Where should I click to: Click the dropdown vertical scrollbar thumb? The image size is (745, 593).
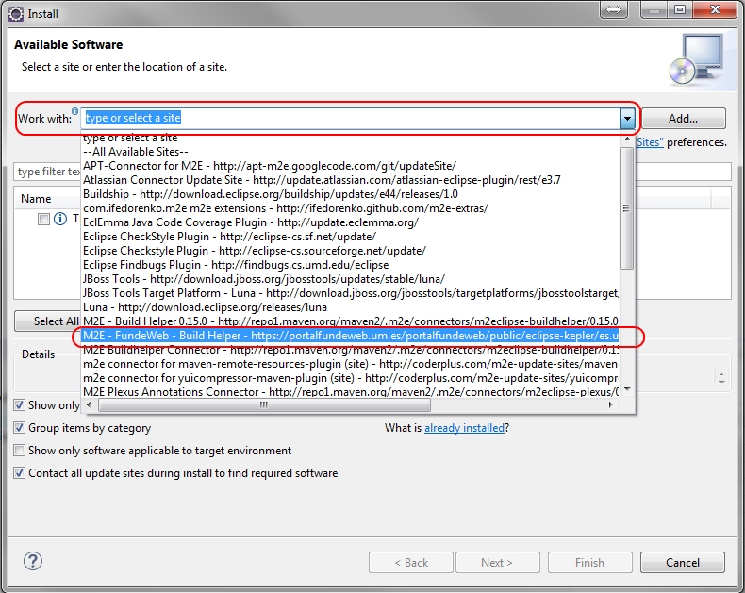(x=627, y=208)
